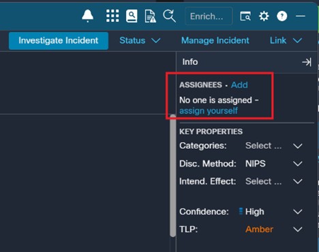The width and height of the screenshot is (319, 252).
Task: Select the Manage Incident tab
Action: tap(215, 40)
